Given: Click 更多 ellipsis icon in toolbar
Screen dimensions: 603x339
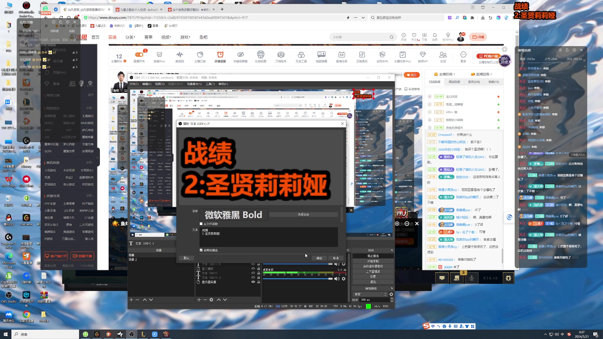Looking at the screenshot, I should 463,55.
